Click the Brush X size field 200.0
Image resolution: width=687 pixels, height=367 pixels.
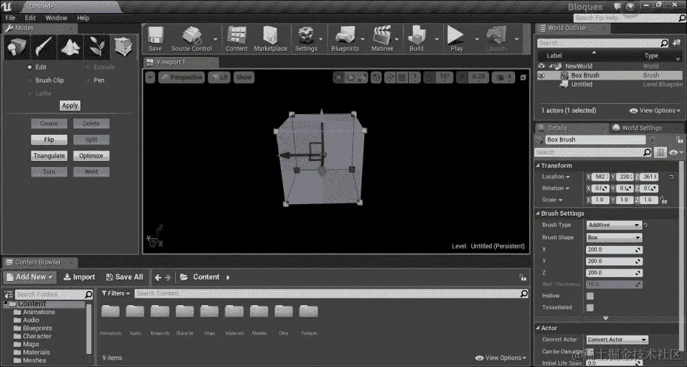[613, 249]
